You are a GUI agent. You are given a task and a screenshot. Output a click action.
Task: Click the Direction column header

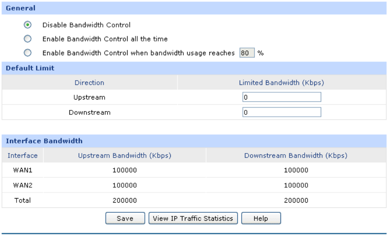89,83
